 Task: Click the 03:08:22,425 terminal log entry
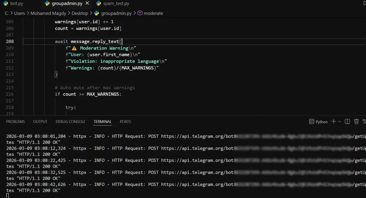click(x=186, y=163)
